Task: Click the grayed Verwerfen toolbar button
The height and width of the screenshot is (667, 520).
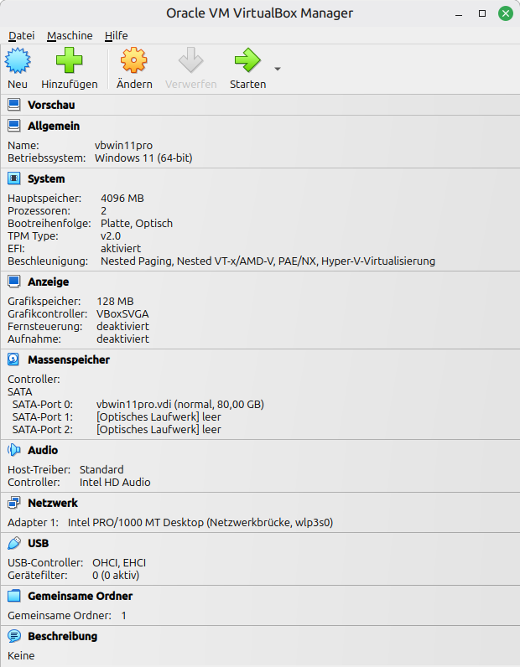Action: point(190,68)
